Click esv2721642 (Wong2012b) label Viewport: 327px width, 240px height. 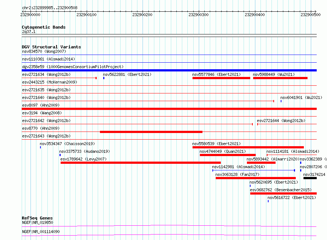coord(46,121)
